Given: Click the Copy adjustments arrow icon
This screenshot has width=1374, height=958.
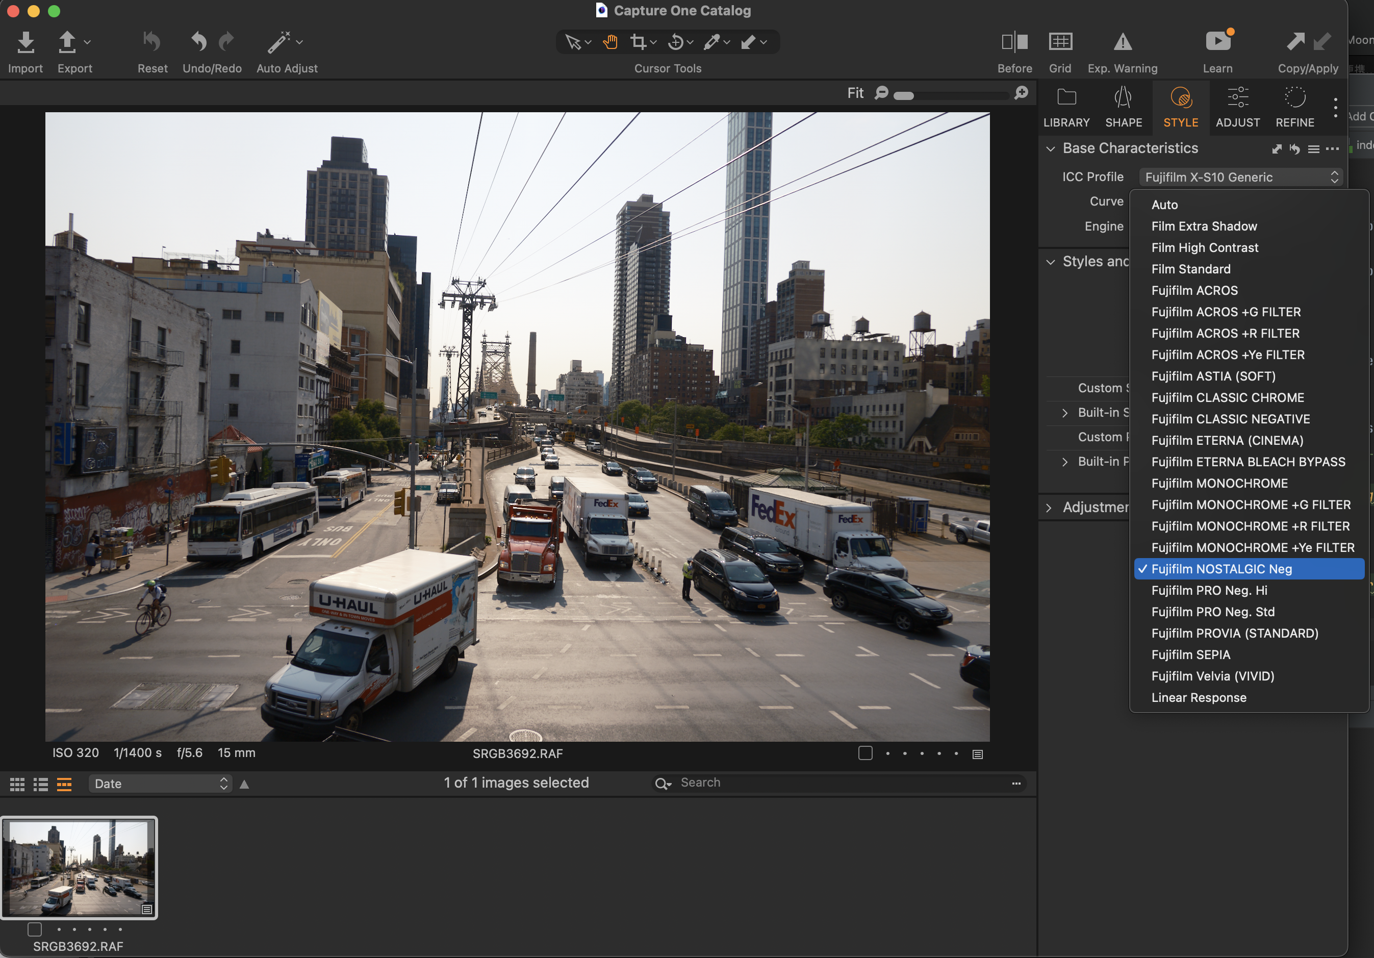Looking at the screenshot, I should (x=1295, y=42).
